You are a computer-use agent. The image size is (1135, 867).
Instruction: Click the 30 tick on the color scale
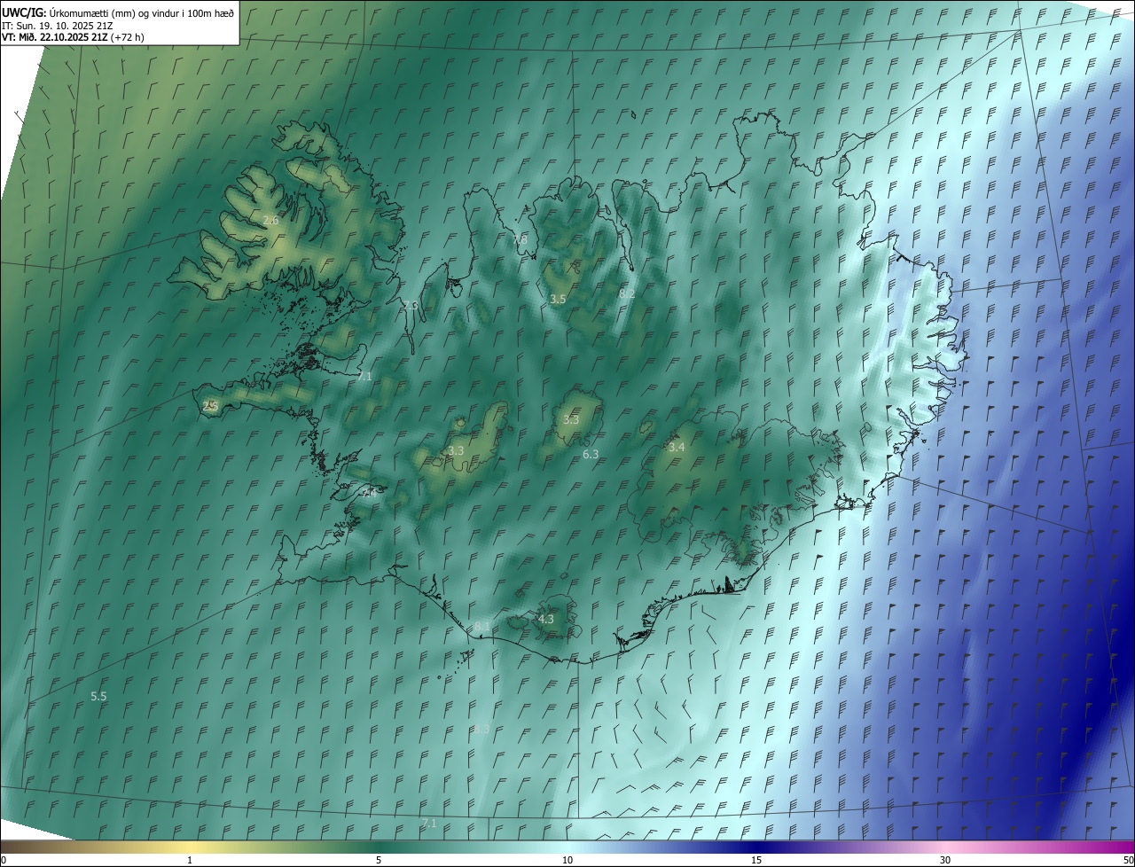[945, 860]
